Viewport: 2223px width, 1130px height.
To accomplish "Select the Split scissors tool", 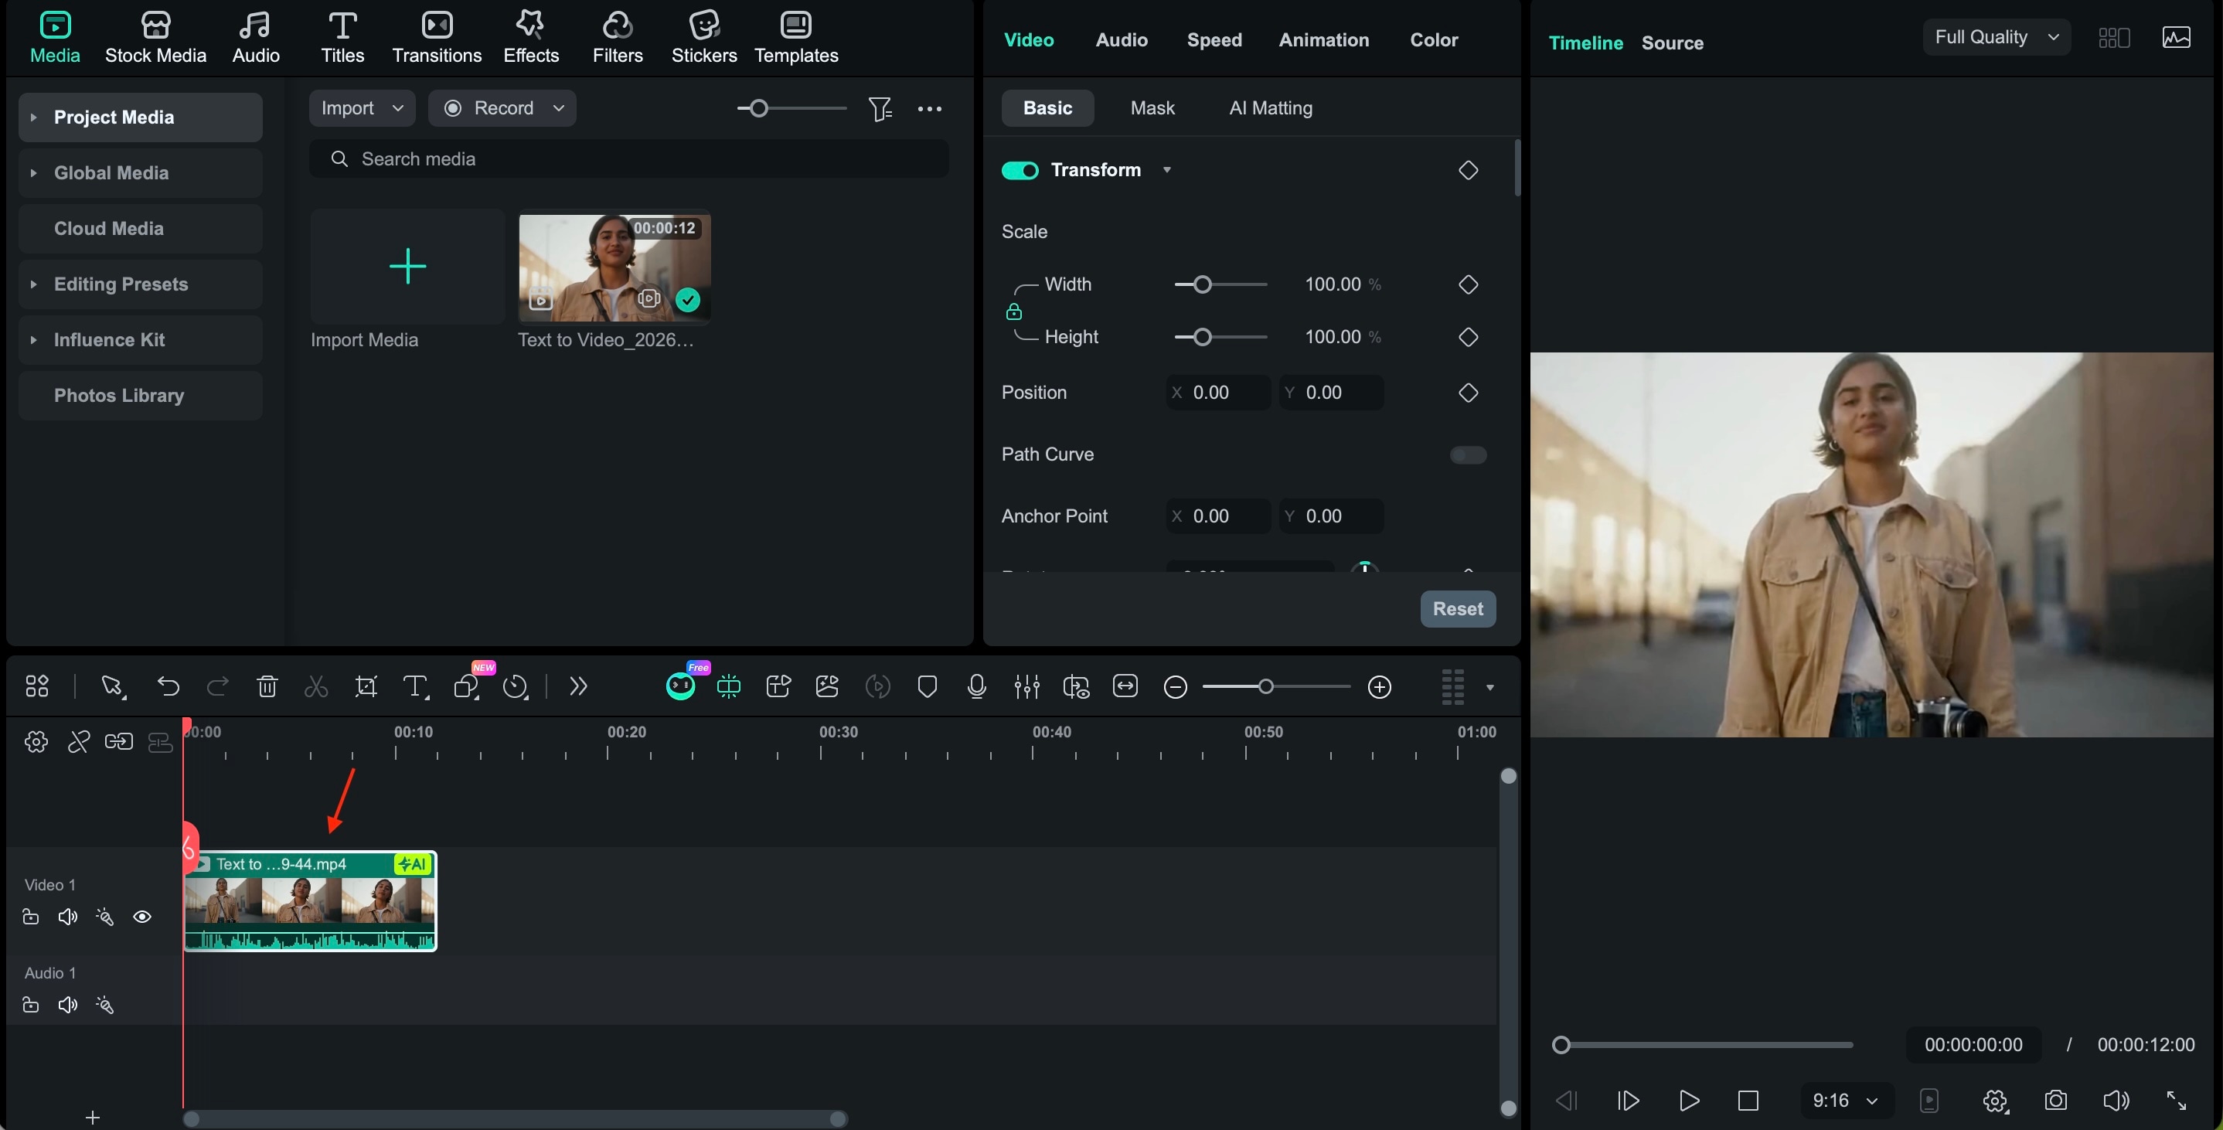I will tap(316, 686).
